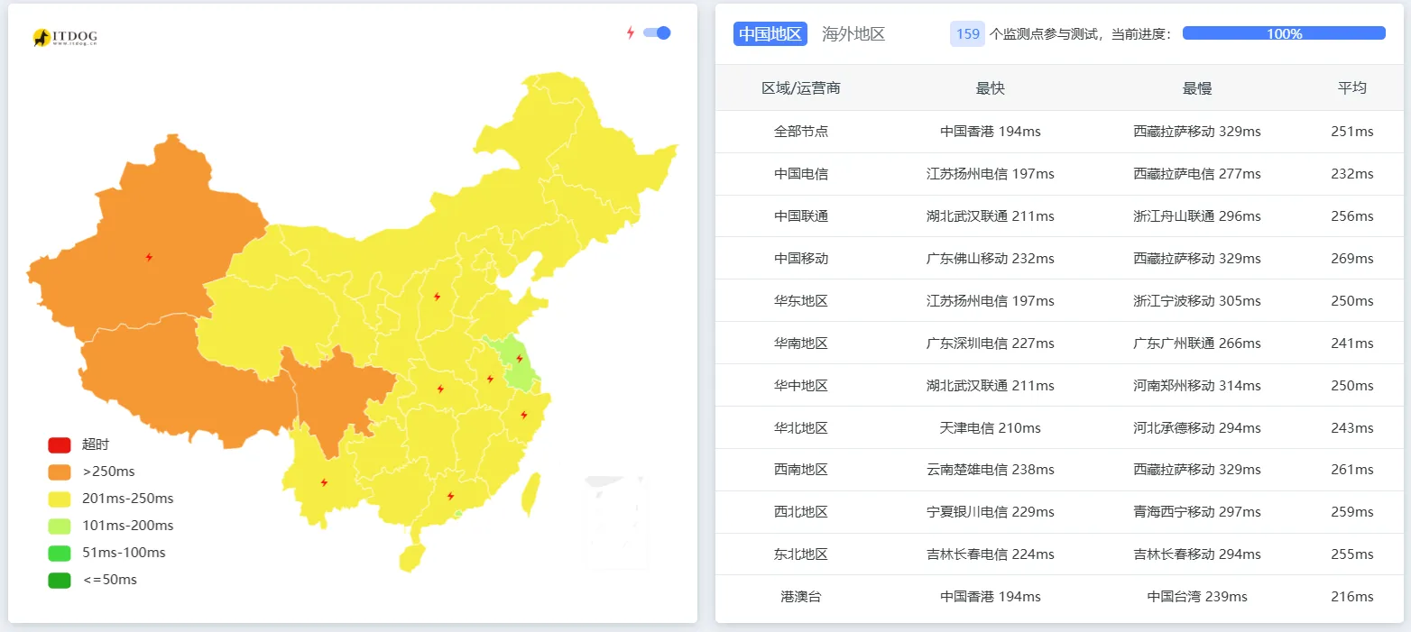Click the red 超时 legend swatch
Viewport: 1411px width, 632px height.
click(x=59, y=444)
